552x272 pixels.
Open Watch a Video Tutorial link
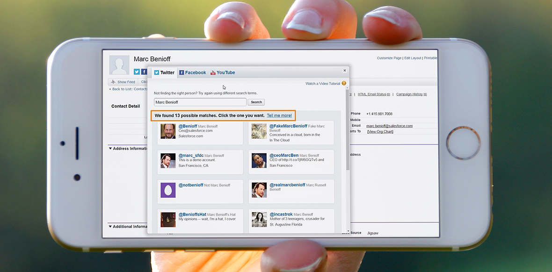click(323, 84)
